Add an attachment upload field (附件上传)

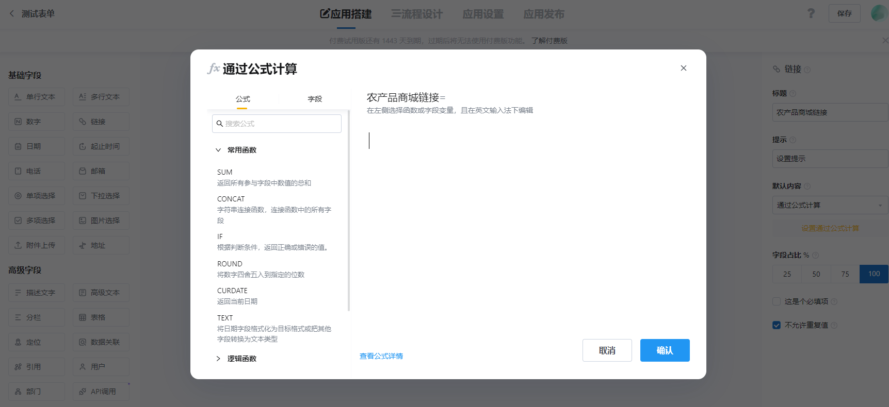click(x=37, y=245)
